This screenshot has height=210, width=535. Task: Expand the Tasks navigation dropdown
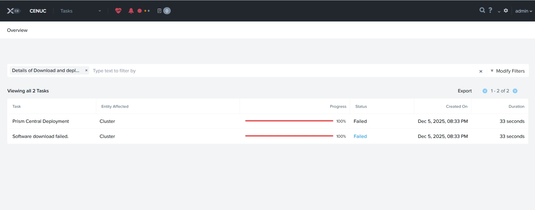[x=100, y=11]
